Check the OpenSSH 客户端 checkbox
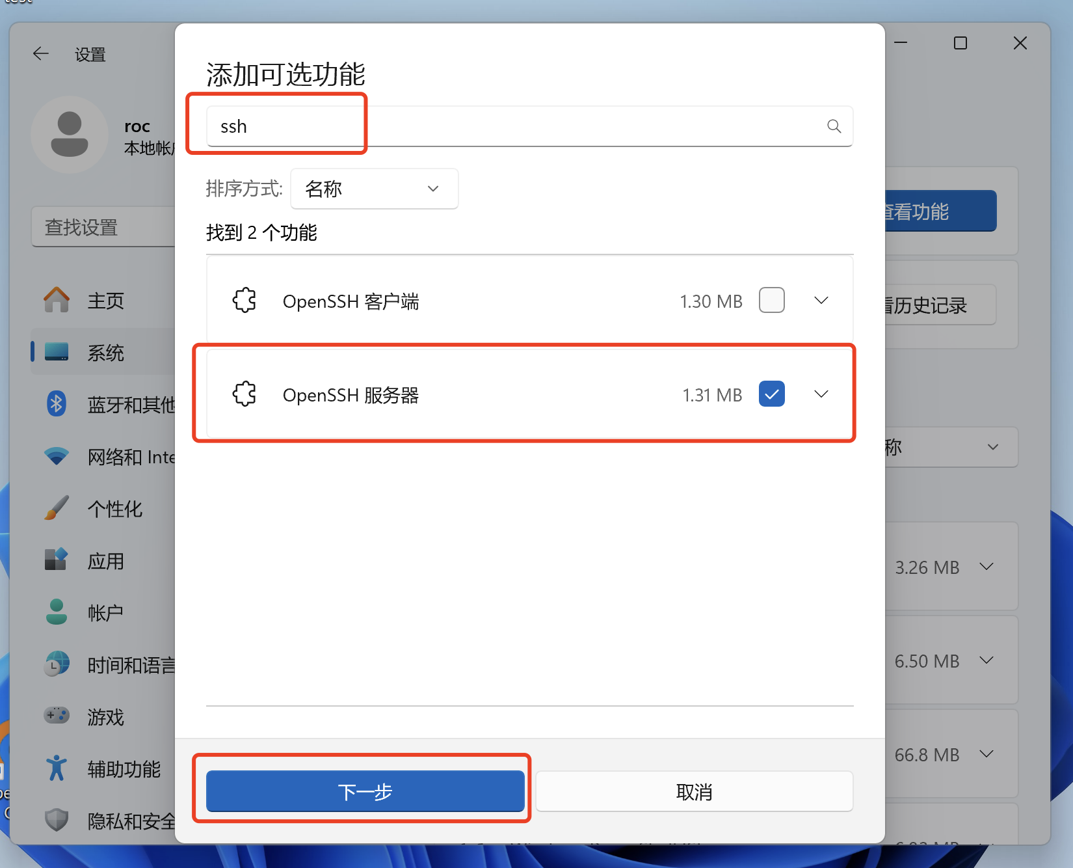This screenshot has width=1073, height=868. [x=772, y=300]
